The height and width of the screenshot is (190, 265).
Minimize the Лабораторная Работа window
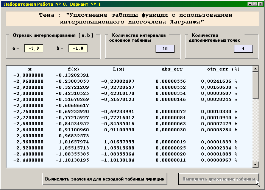click(x=250, y=4)
